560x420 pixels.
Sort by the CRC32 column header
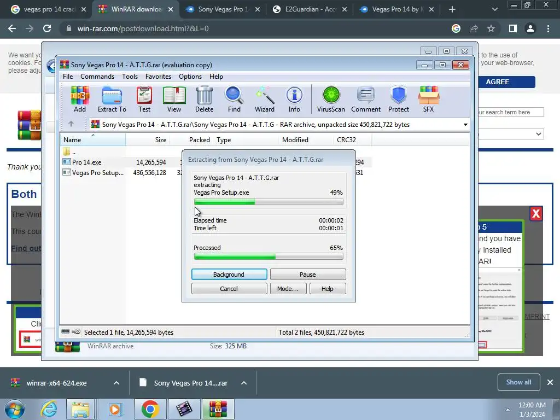(352, 140)
